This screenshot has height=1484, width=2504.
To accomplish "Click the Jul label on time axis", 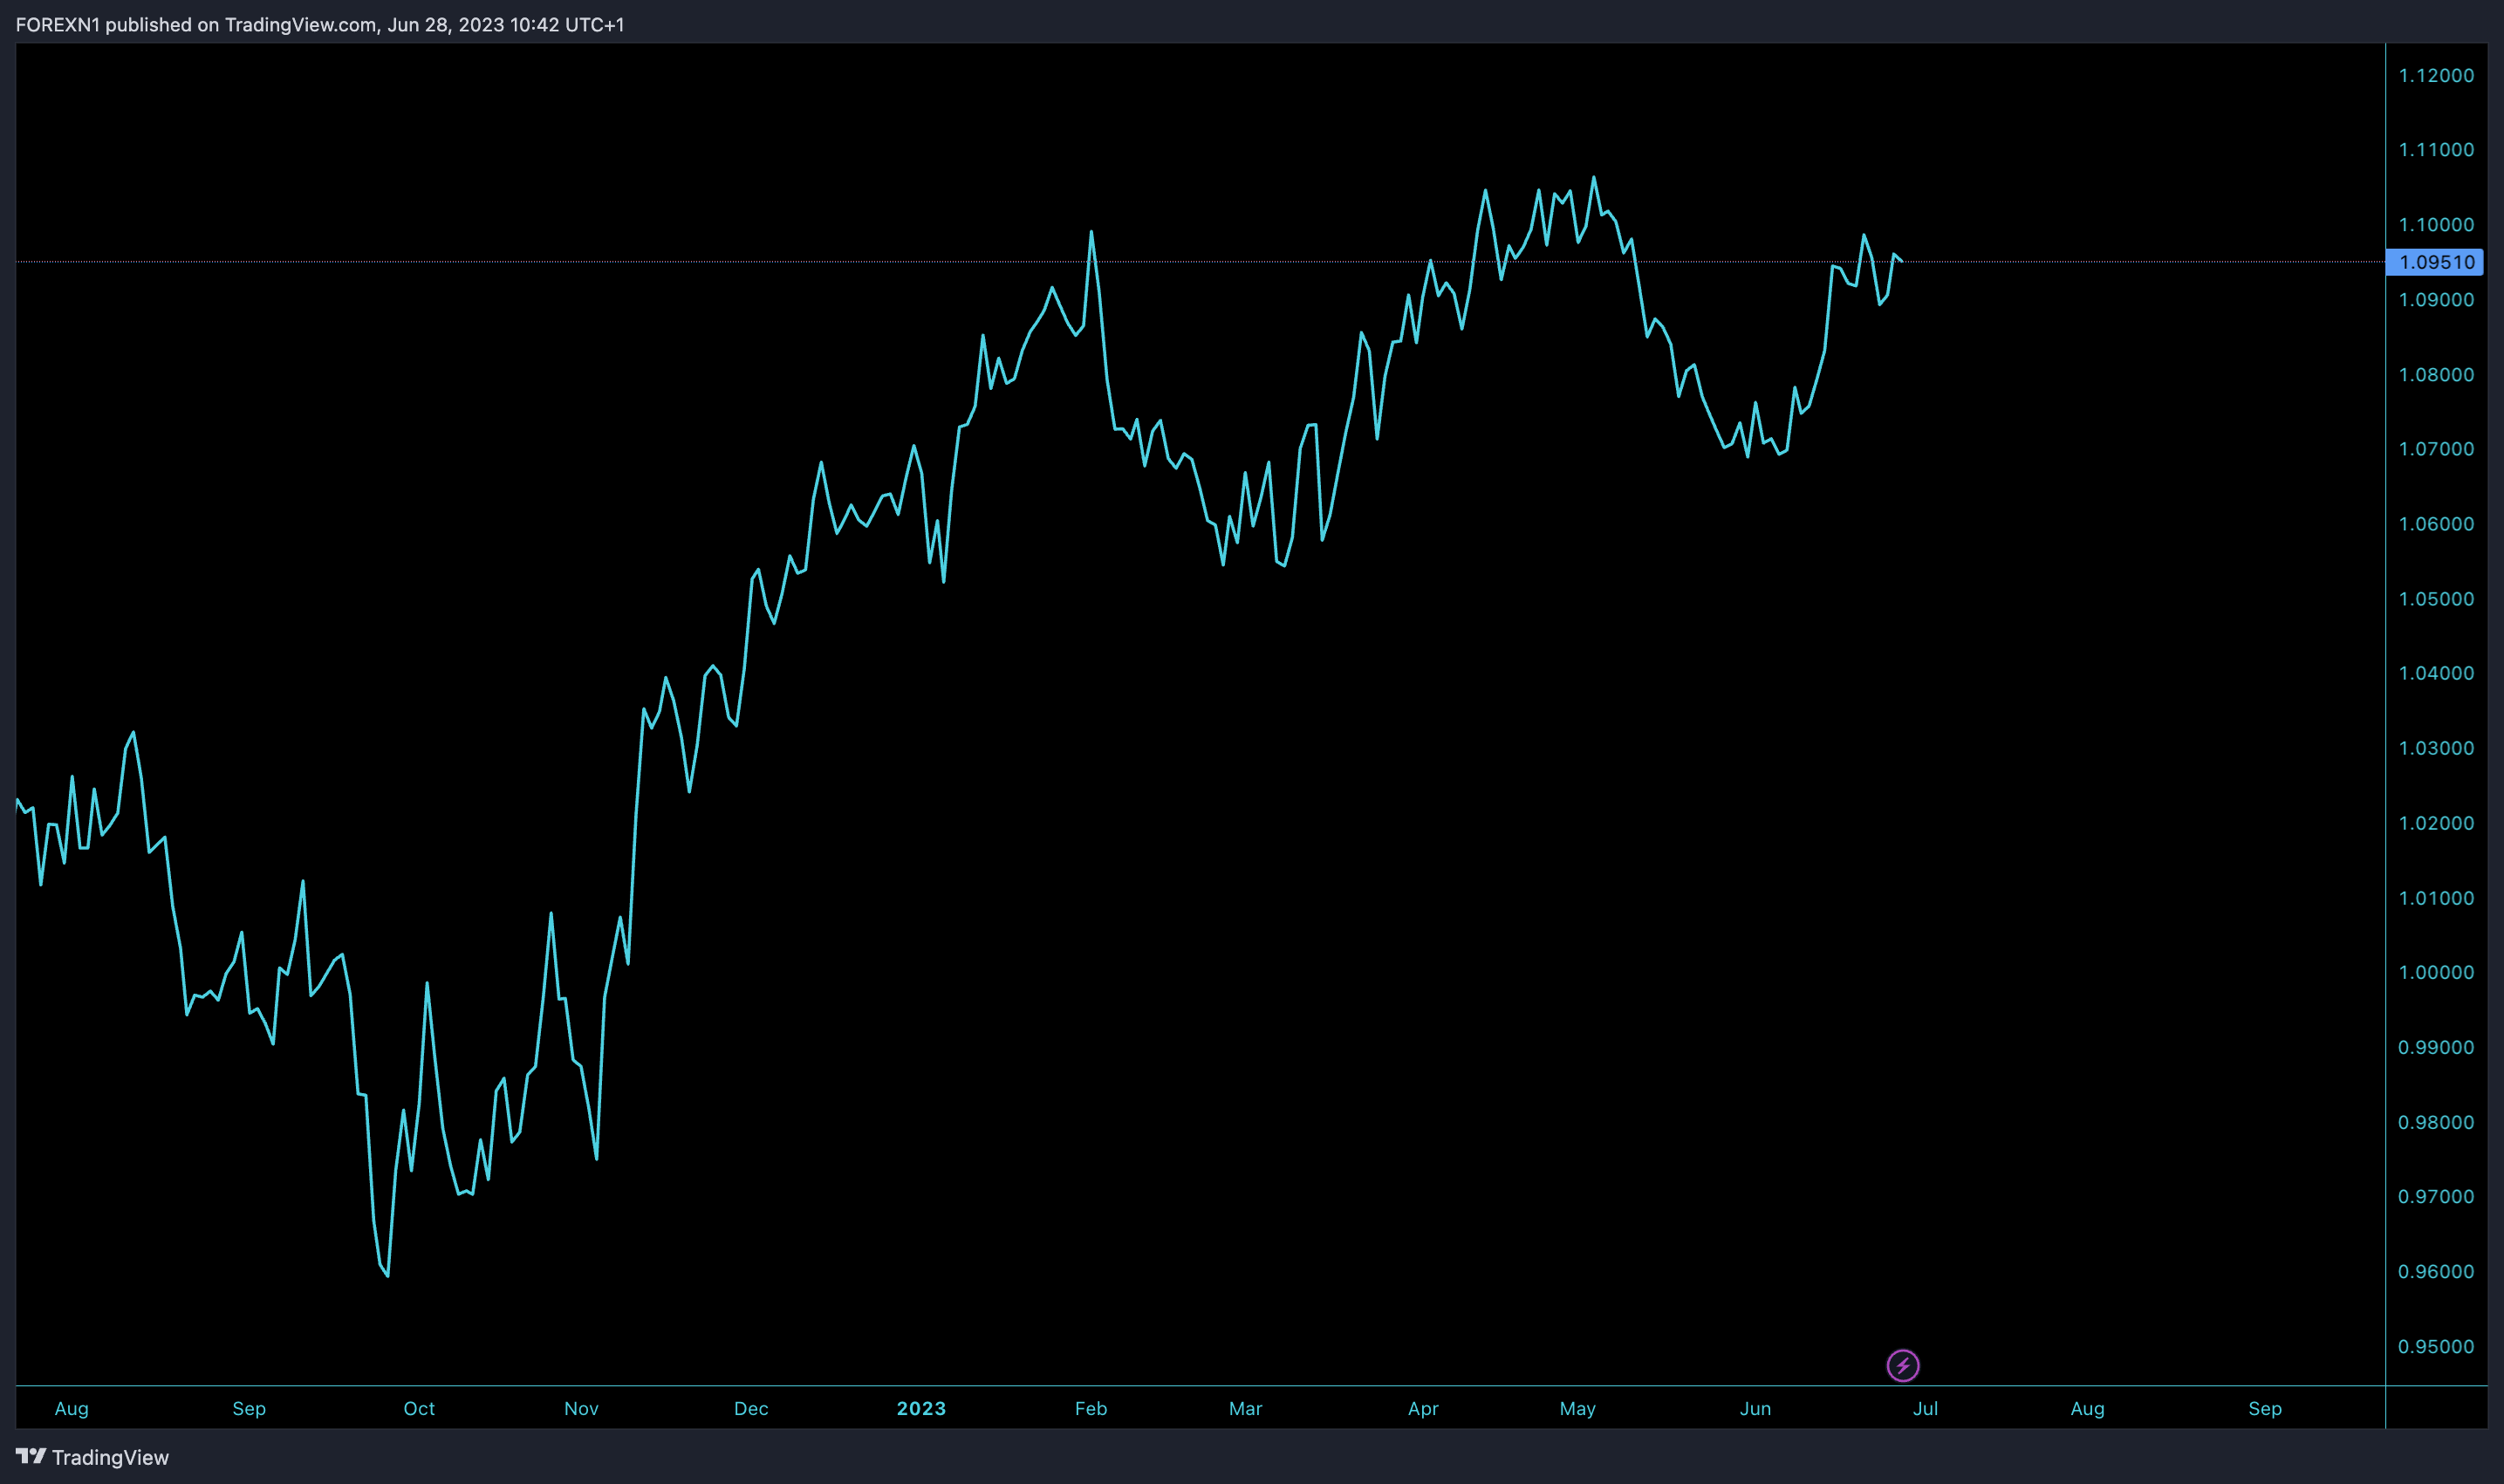I will (x=1925, y=1408).
